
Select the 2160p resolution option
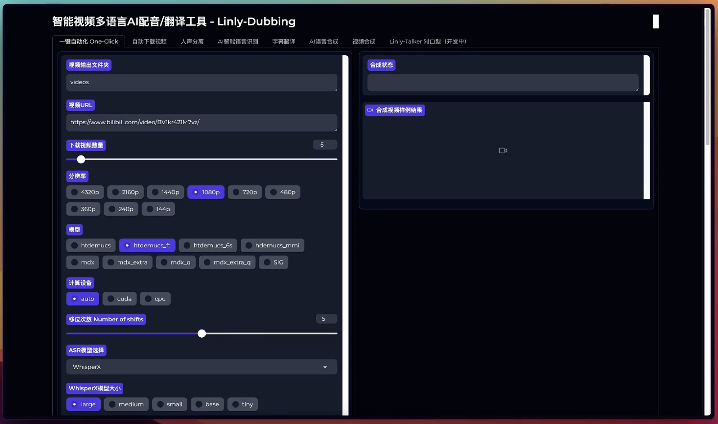tap(125, 192)
